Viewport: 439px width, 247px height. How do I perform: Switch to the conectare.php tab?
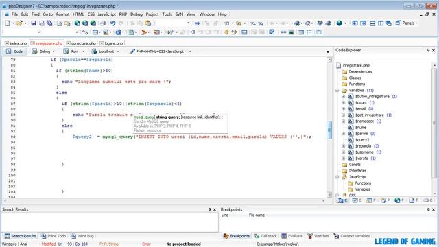click(81, 43)
